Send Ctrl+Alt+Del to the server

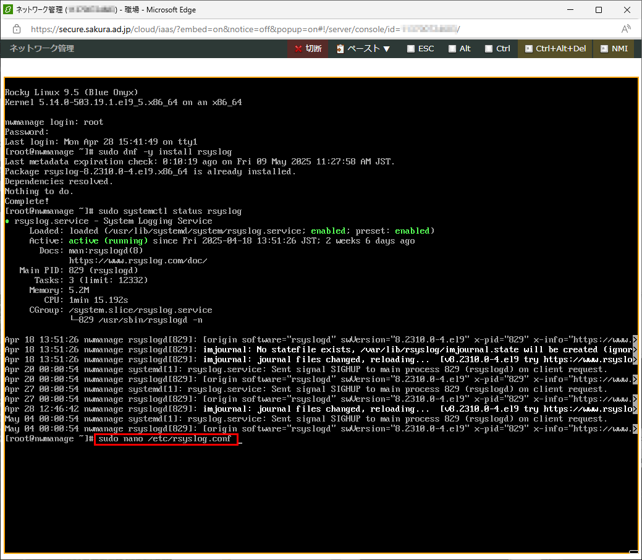coord(555,49)
